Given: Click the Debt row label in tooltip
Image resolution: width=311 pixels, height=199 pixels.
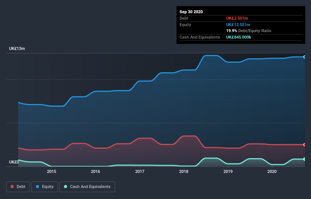Looking at the screenshot, I should (184, 18).
